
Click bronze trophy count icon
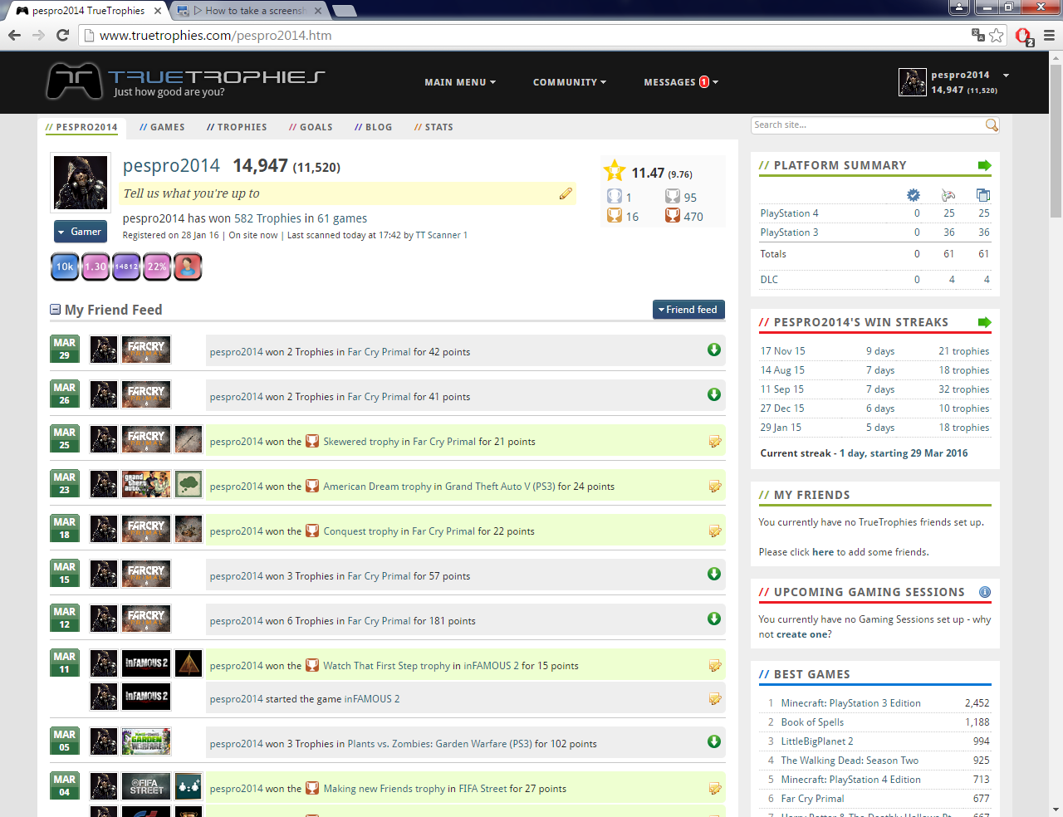point(673,216)
